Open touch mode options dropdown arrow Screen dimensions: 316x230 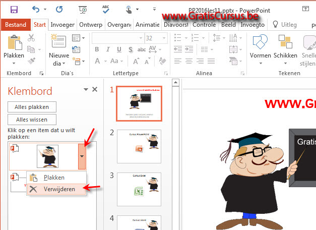tap(137, 9)
